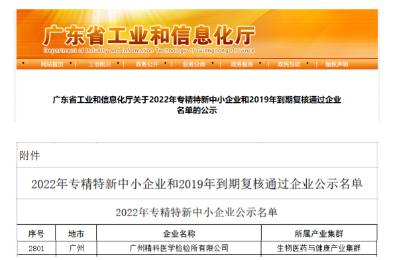Open 政务公开 in the nav bar
The width and height of the screenshot is (393, 260).
147,64
